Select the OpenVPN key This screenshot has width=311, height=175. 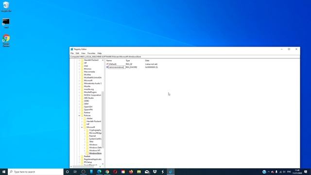coord(88,110)
